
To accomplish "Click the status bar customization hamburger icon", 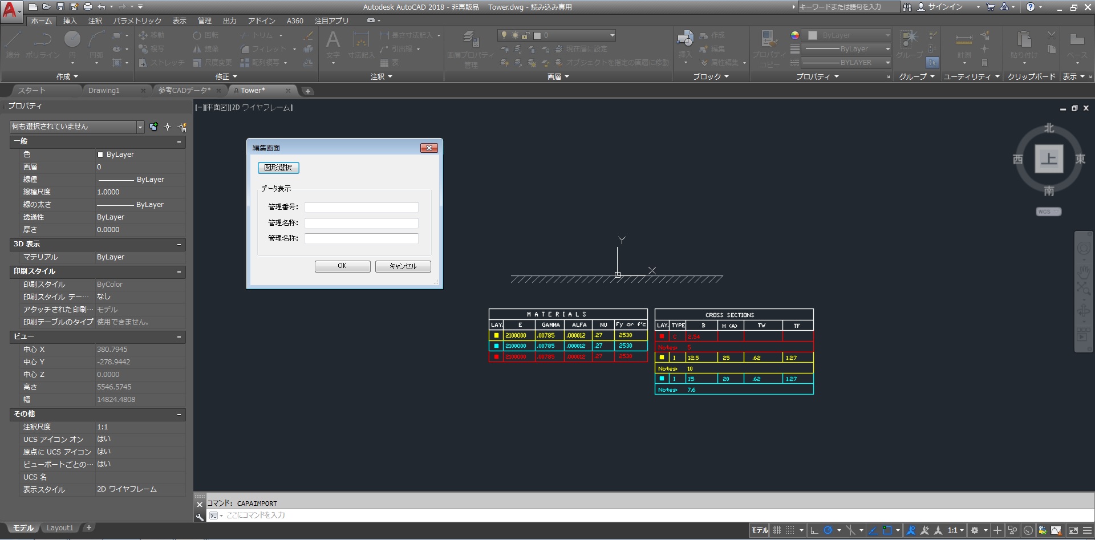I will [x=1088, y=530].
